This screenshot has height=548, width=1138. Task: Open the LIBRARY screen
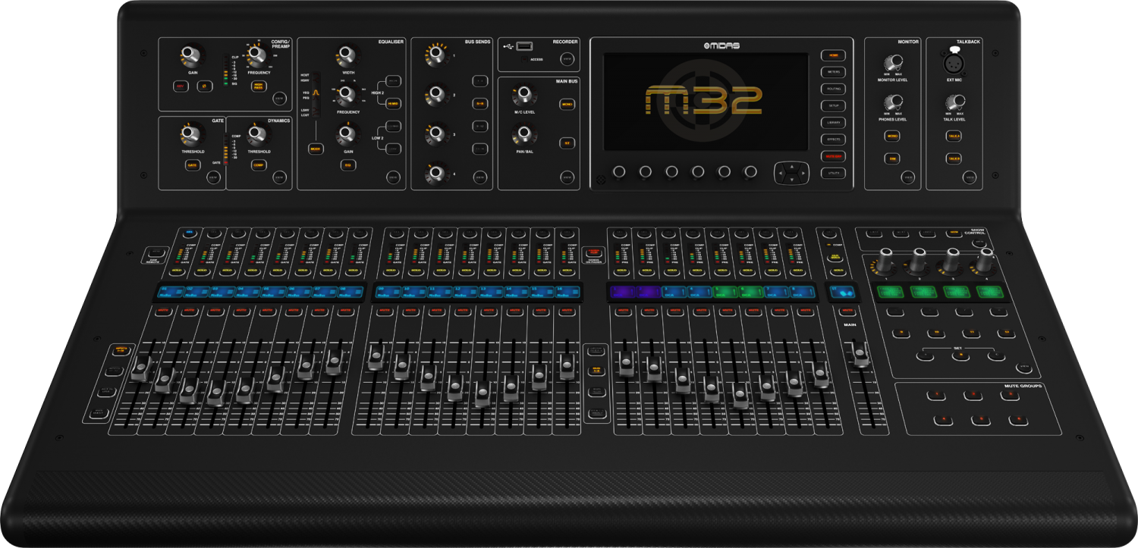click(833, 122)
